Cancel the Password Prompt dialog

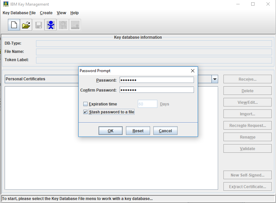coord(165,131)
